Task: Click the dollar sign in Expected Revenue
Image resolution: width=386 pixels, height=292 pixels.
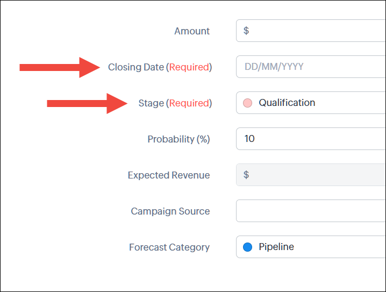Action: tap(246, 175)
